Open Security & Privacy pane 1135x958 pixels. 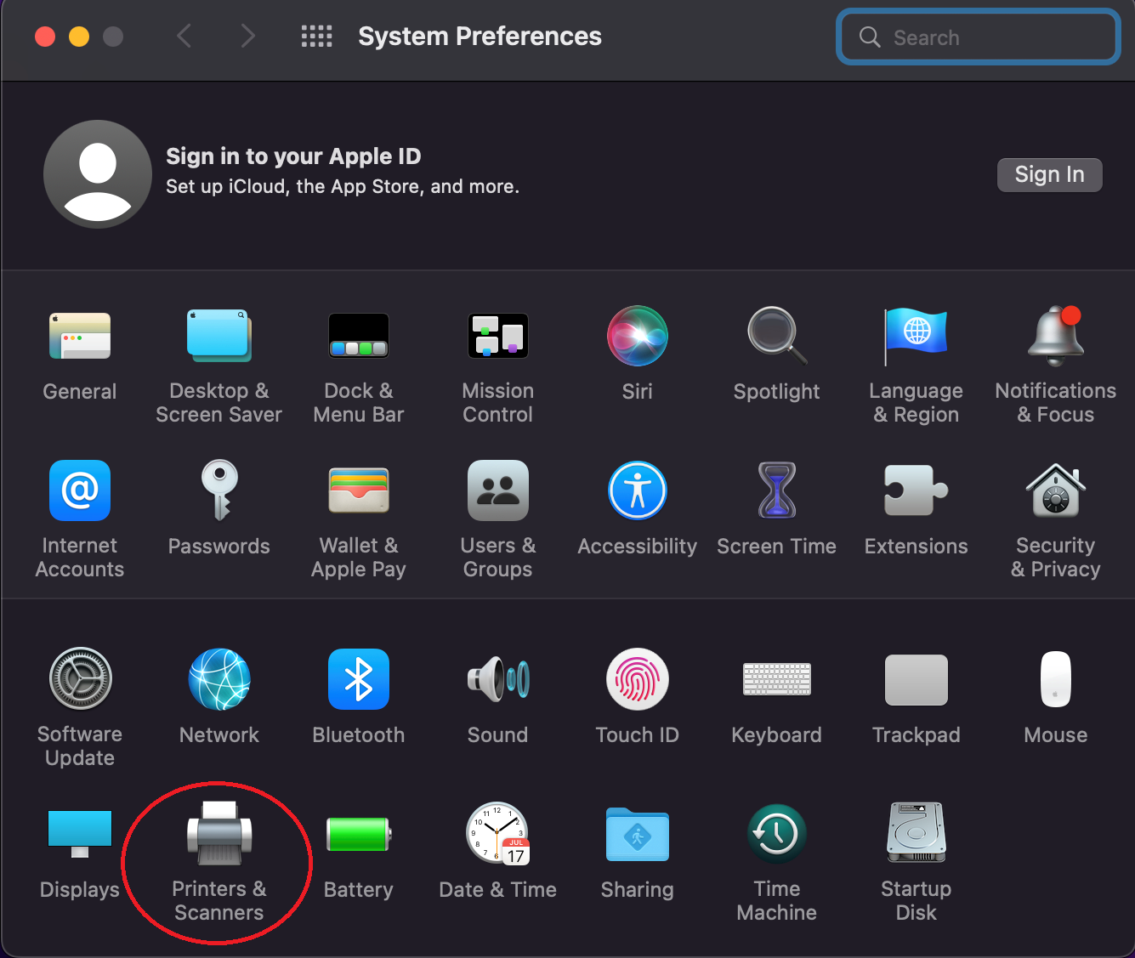coord(1056,490)
